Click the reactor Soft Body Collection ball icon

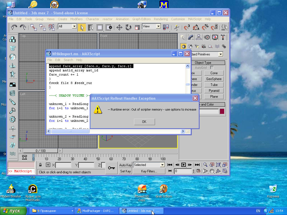[12, 57]
